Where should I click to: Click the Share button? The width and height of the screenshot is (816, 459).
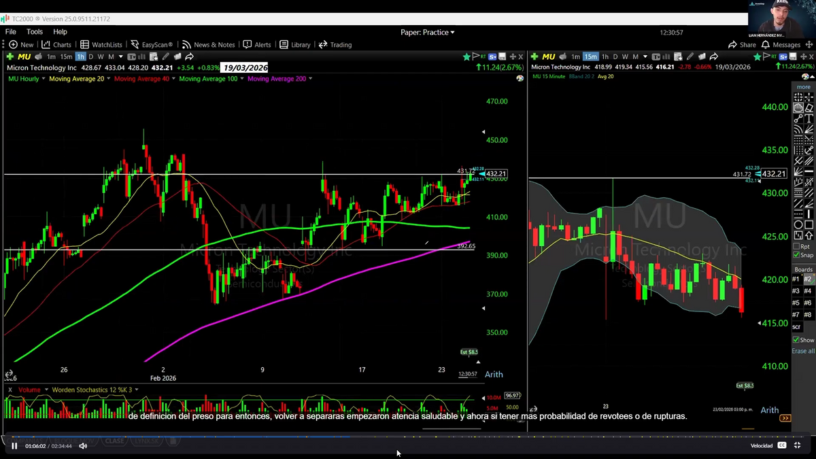click(742, 45)
